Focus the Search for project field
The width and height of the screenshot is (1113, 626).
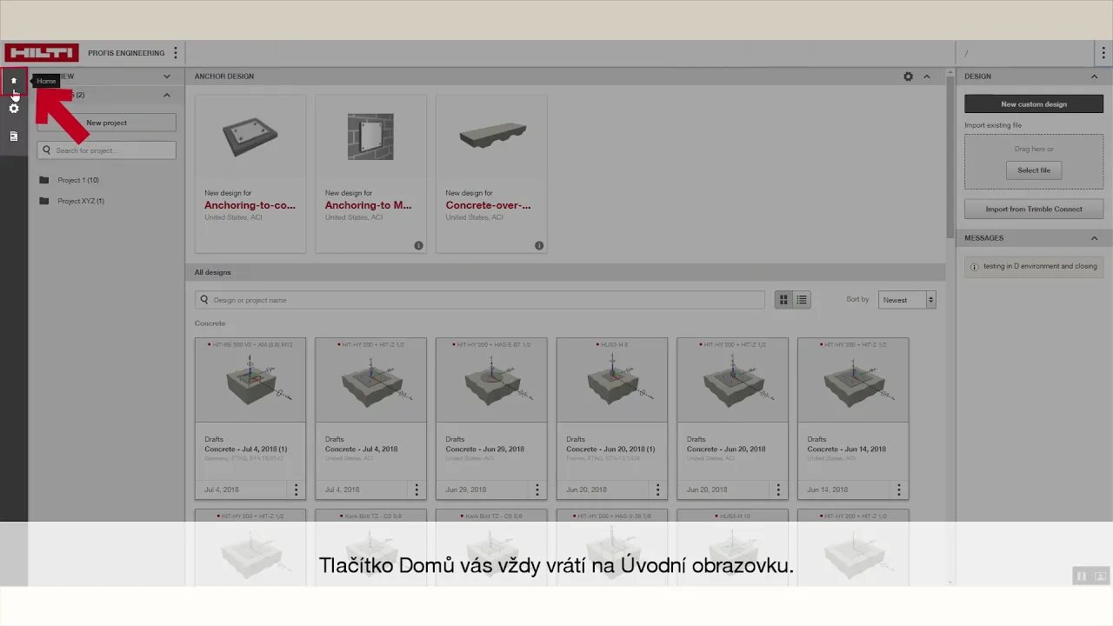pyautogui.click(x=106, y=150)
